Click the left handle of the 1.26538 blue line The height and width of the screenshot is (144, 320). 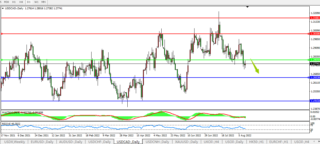2,78
